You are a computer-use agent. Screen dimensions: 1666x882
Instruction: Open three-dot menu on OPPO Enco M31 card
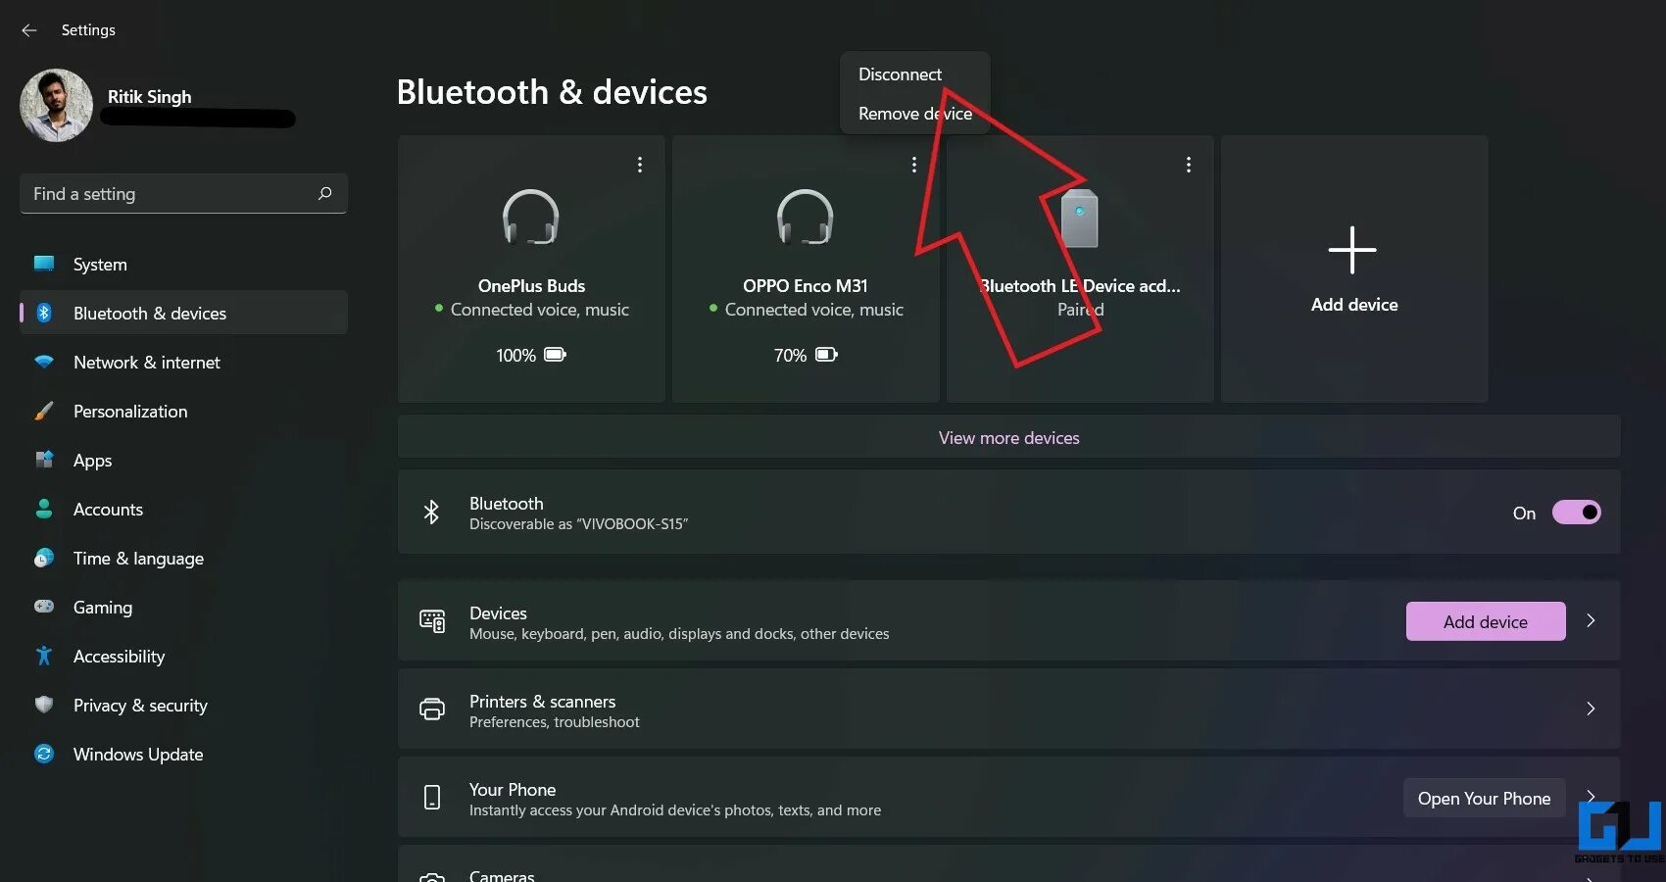point(914,165)
